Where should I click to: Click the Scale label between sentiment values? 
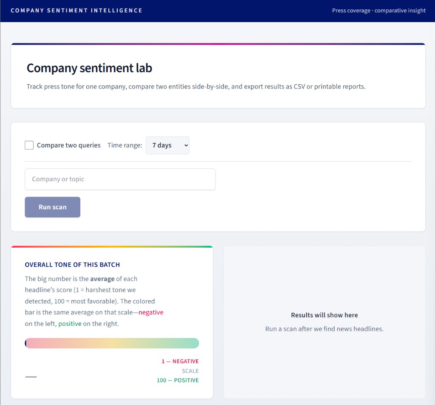click(190, 371)
